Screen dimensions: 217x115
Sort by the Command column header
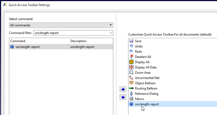(x=39, y=41)
